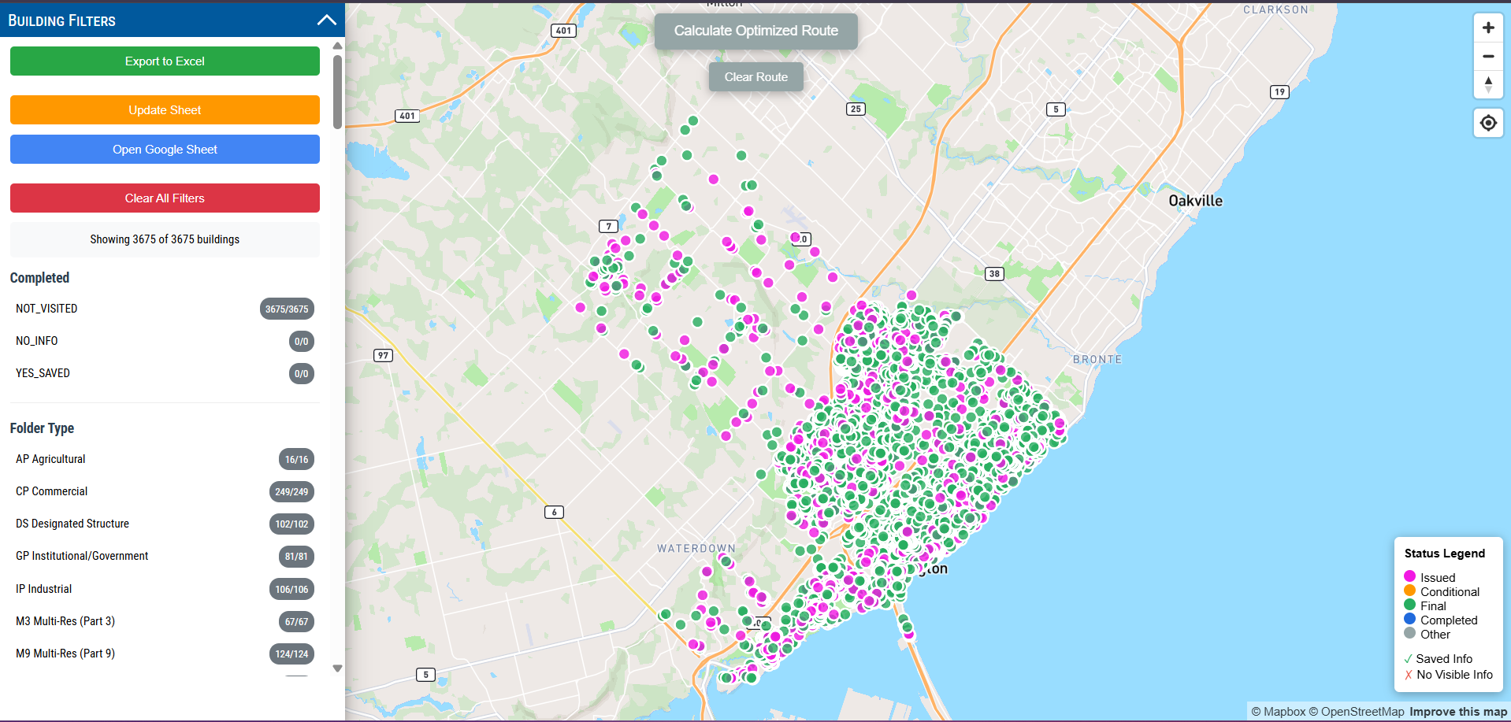This screenshot has height=722, width=1511.
Task: Zoom out of the map
Action: tap(1487, 57)
